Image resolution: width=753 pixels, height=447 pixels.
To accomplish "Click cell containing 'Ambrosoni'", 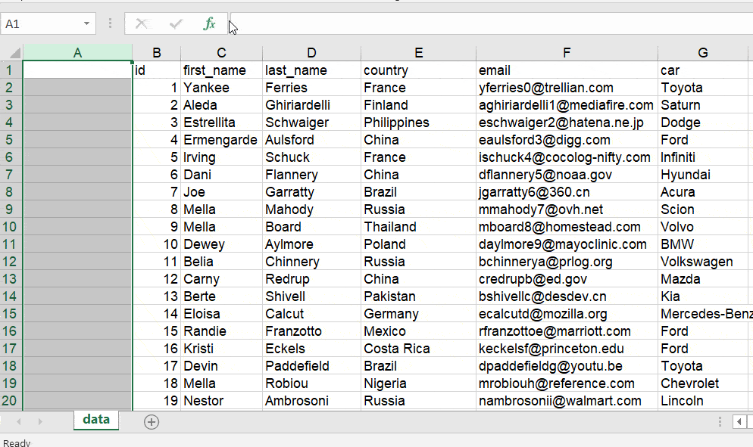I will click(x=311, y=400).
